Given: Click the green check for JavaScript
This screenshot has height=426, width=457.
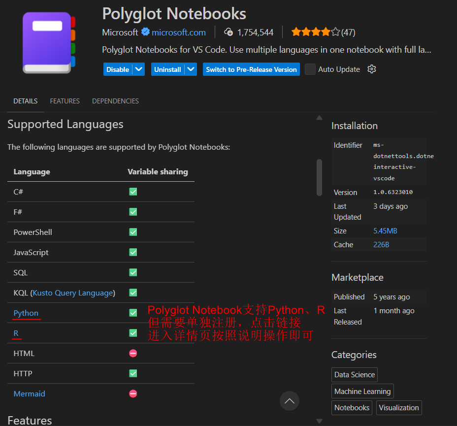Looking at the screenshot, I should pos(133,252).
